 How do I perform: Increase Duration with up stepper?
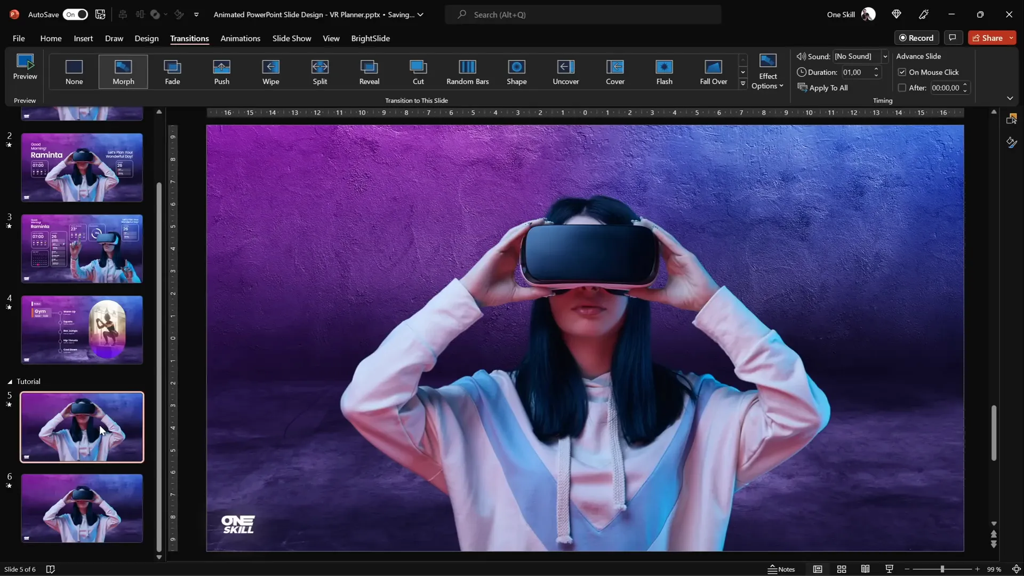[876, 69]
